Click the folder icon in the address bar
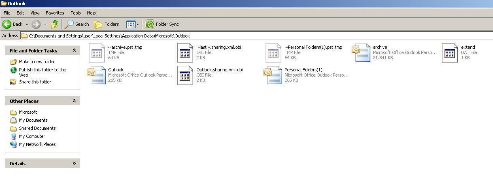Viewport: 493px width, 181px height. pyautogui.click(x=24, y=36)
